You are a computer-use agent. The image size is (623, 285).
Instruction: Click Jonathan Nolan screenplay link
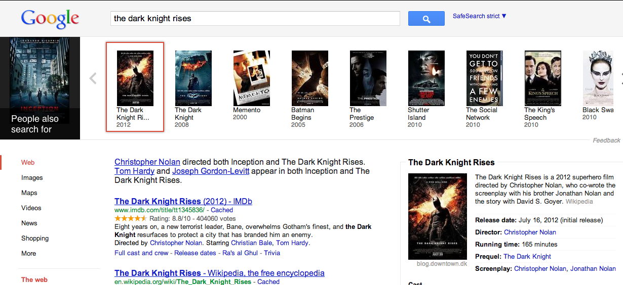coord(593,269)
